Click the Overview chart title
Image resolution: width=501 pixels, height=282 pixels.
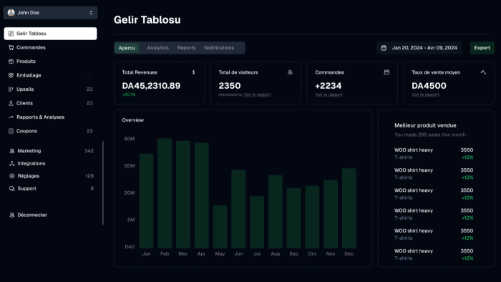[x=133, y=120]
